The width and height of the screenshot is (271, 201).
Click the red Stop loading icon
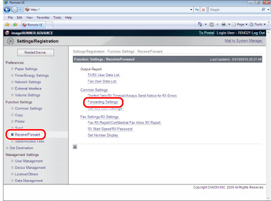(x=204, y=10)
